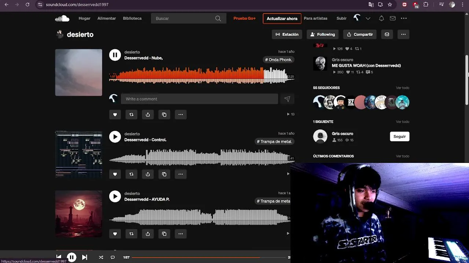The image size is (469, 263).
Task: Repost the AYUDA P. track
Action: 131,234
